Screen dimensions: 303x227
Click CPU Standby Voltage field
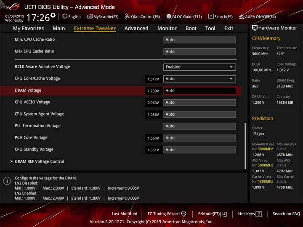(199, 150)
